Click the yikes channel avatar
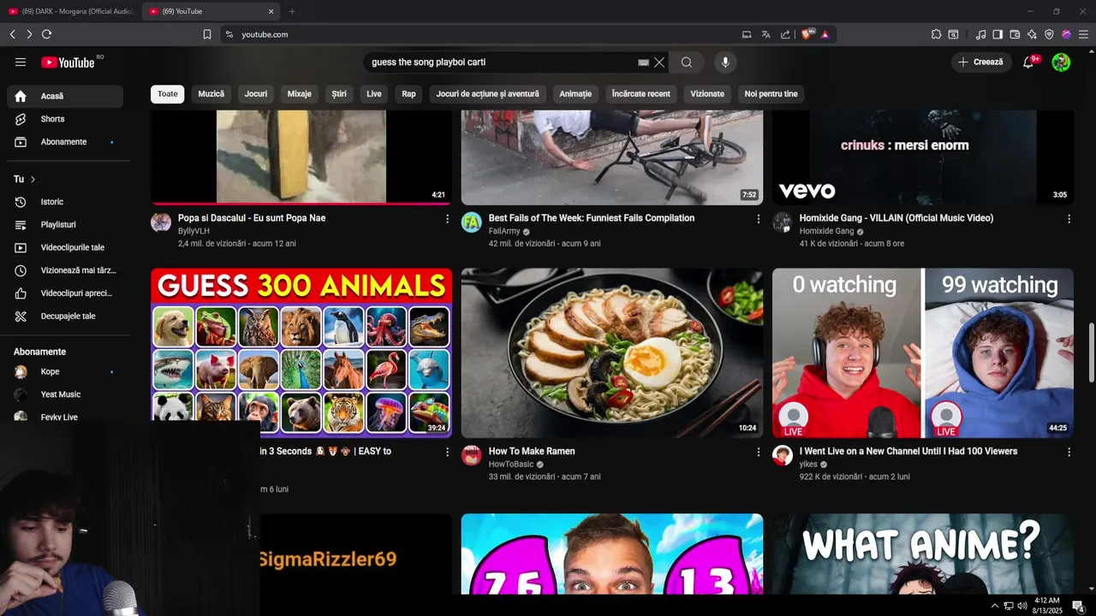The image size is (1096, 616). (x=783, y=455)
